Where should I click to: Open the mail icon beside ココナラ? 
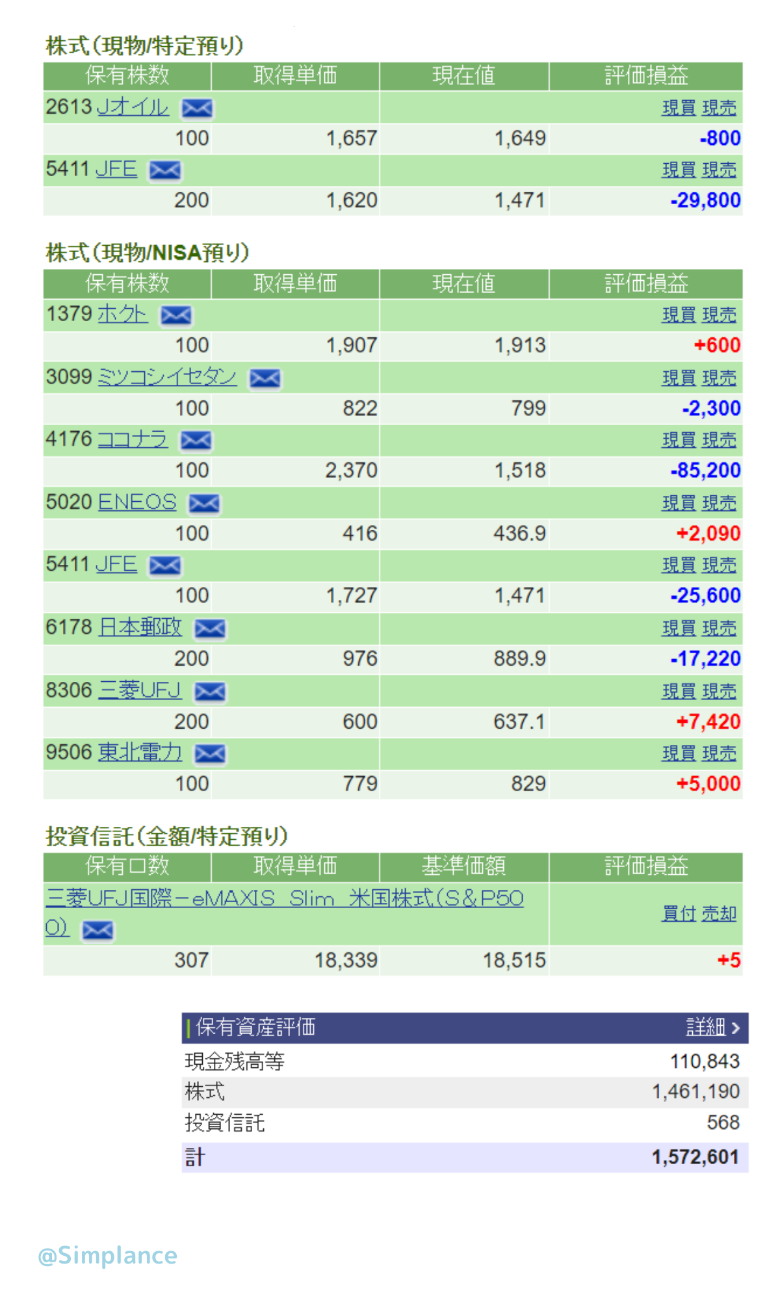[x=196, y=441]
